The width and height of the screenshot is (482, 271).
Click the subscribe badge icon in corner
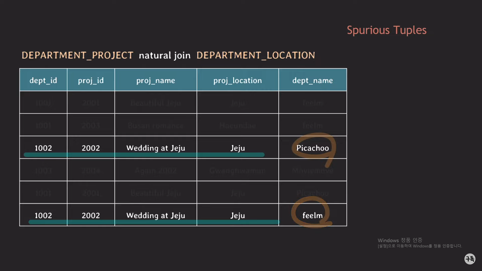point(470,259)
